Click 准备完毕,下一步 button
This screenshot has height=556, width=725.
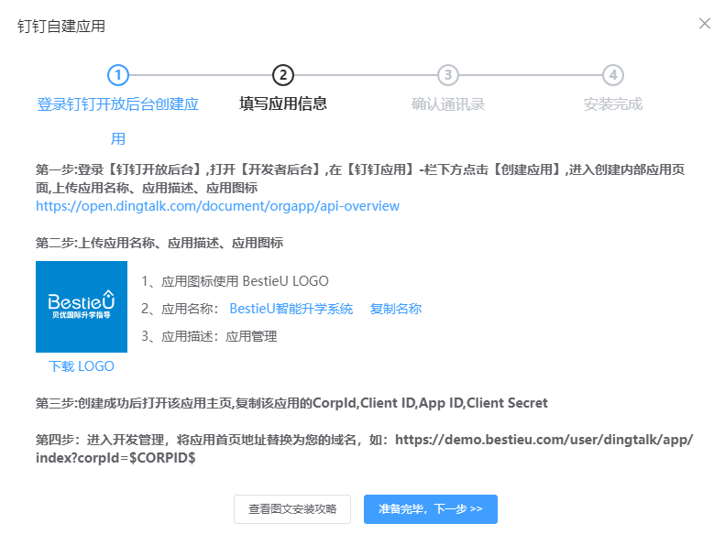click(431, 509)
